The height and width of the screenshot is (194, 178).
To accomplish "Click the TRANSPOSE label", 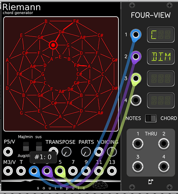I will tap(60, 142).
